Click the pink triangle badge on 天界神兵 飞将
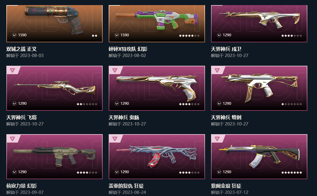The image size is (317, 196). (x=13, y=70)
